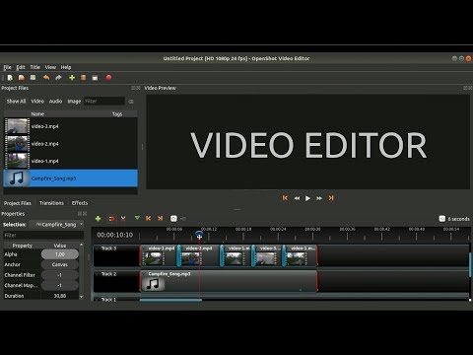Select the Campfire_Song.mp3 clip on Track 2
The height and width of the screenshot is (355, 473).
229,281
